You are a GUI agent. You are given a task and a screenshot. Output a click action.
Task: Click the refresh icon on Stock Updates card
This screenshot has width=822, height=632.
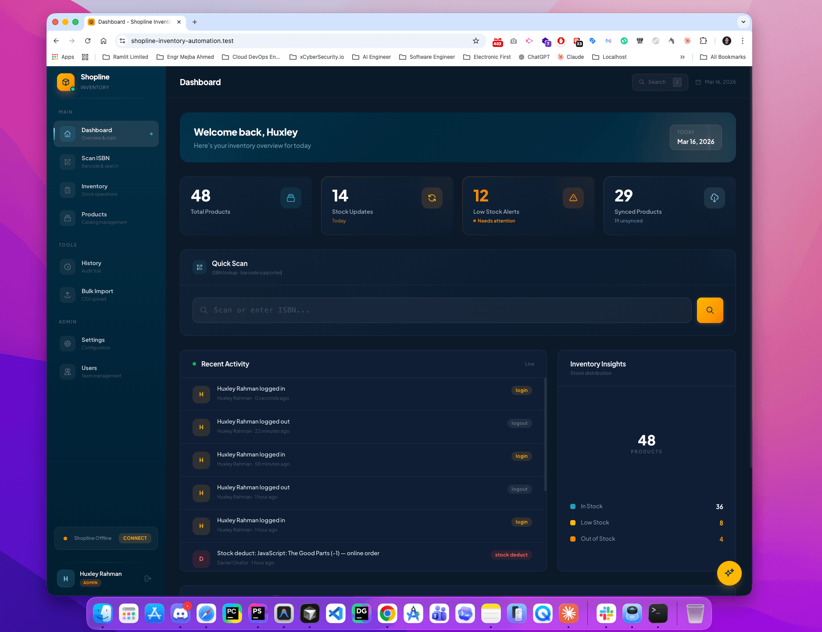pyautogui.click(x=432, y=198)
